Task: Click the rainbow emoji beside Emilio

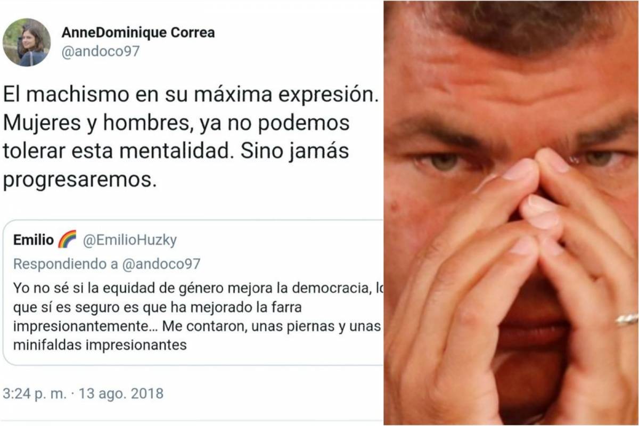Action: coord(67,240)
